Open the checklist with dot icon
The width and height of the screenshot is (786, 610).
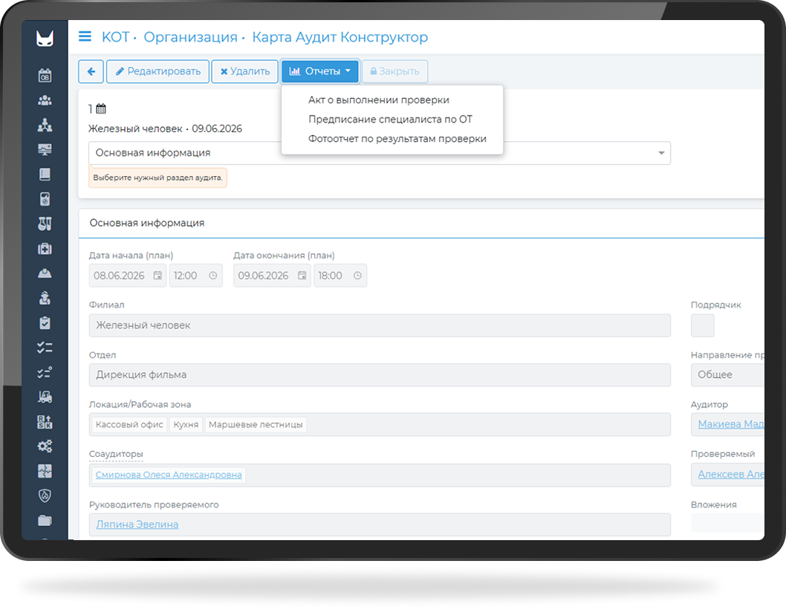pos(45,372)
